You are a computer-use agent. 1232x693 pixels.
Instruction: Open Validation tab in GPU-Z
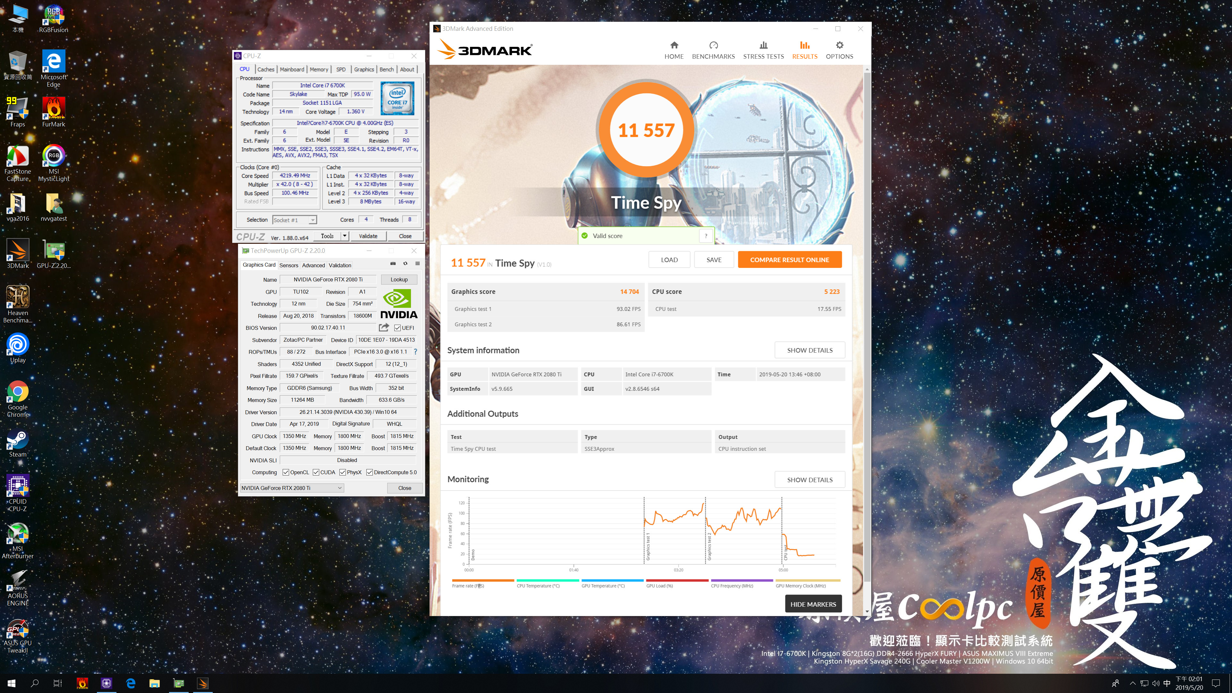(x=340, y=265)
